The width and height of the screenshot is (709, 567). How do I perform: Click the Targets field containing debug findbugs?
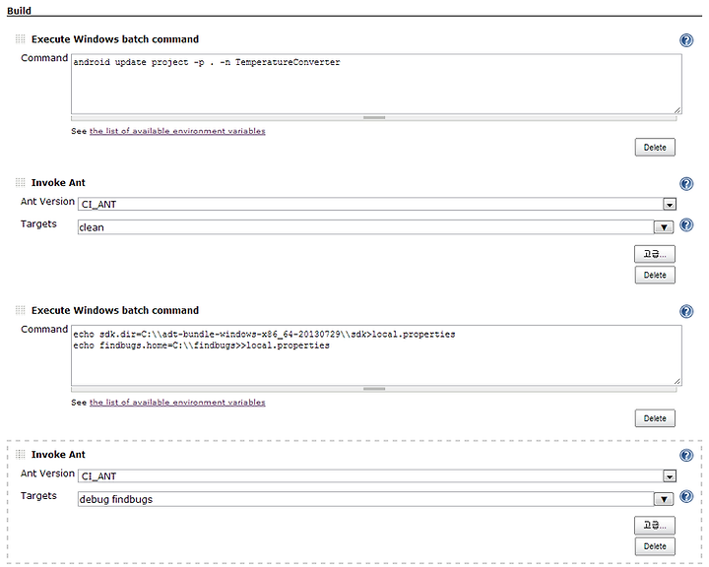[365, 499]
